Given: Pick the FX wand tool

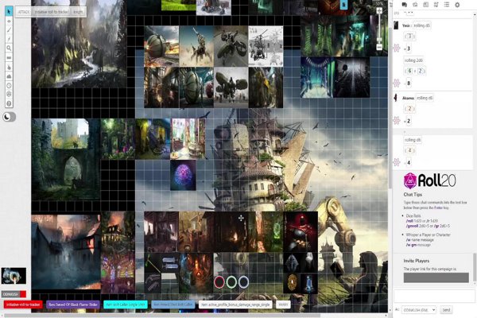Looking at the screenshot, I should 9,39.
